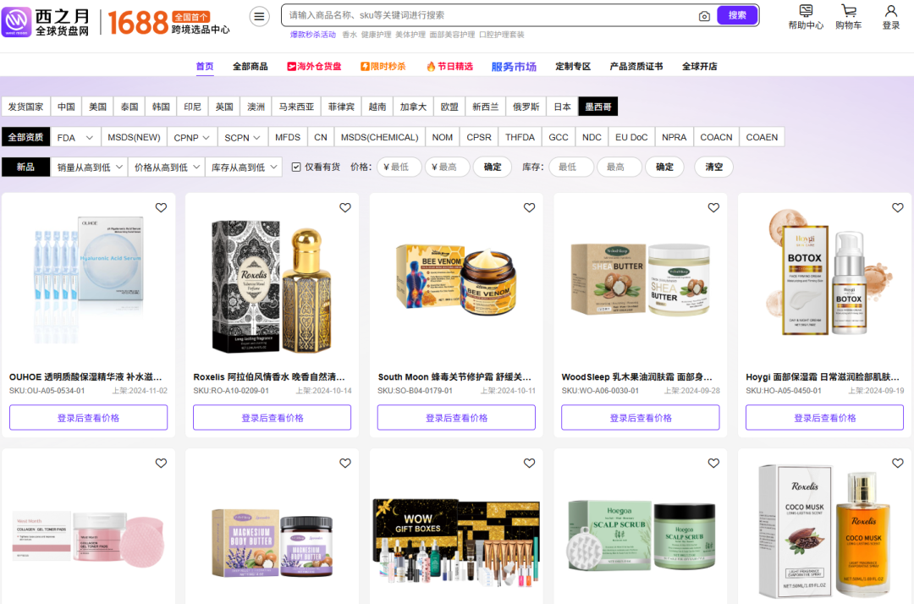The image size is (914, 604).
Task: Click heart icon on Hoygi Botox cream
Action: 898,207
